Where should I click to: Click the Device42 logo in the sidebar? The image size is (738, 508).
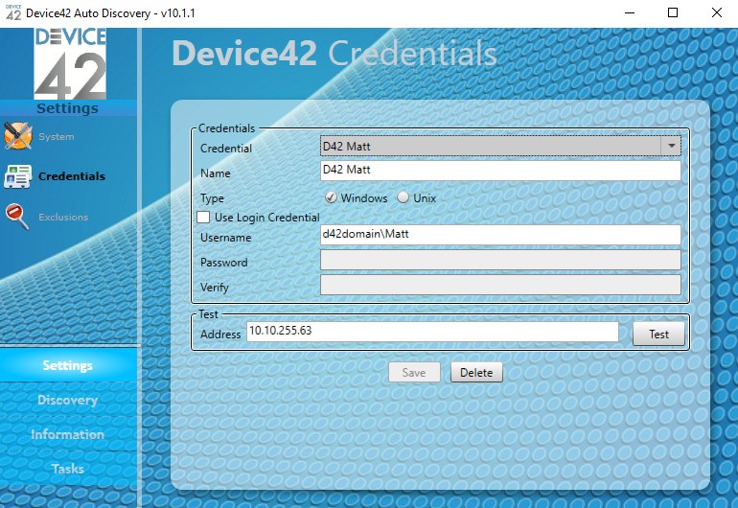[70, 63]
